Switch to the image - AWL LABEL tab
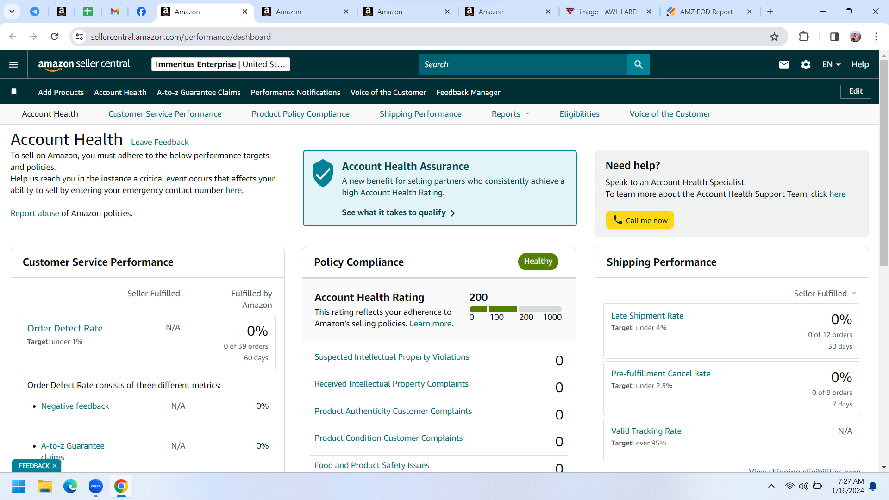Screen dimensions: 889x500 pyautogui.click(x=609, y=12)
